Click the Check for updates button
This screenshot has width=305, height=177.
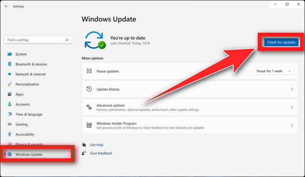click(x=281, y=42)
